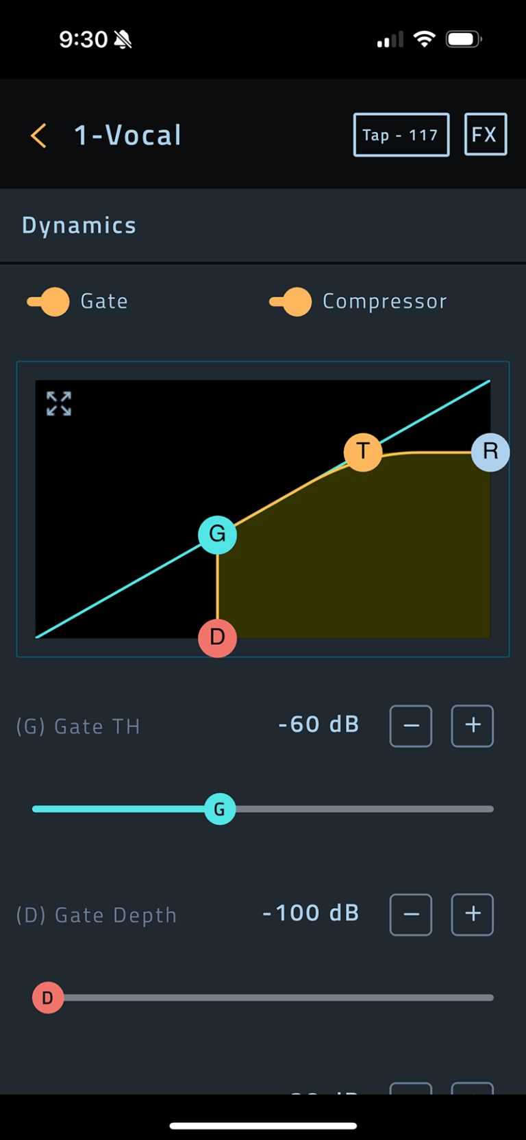
Task: Open the FX panel
Action: [x=486, y=135]
